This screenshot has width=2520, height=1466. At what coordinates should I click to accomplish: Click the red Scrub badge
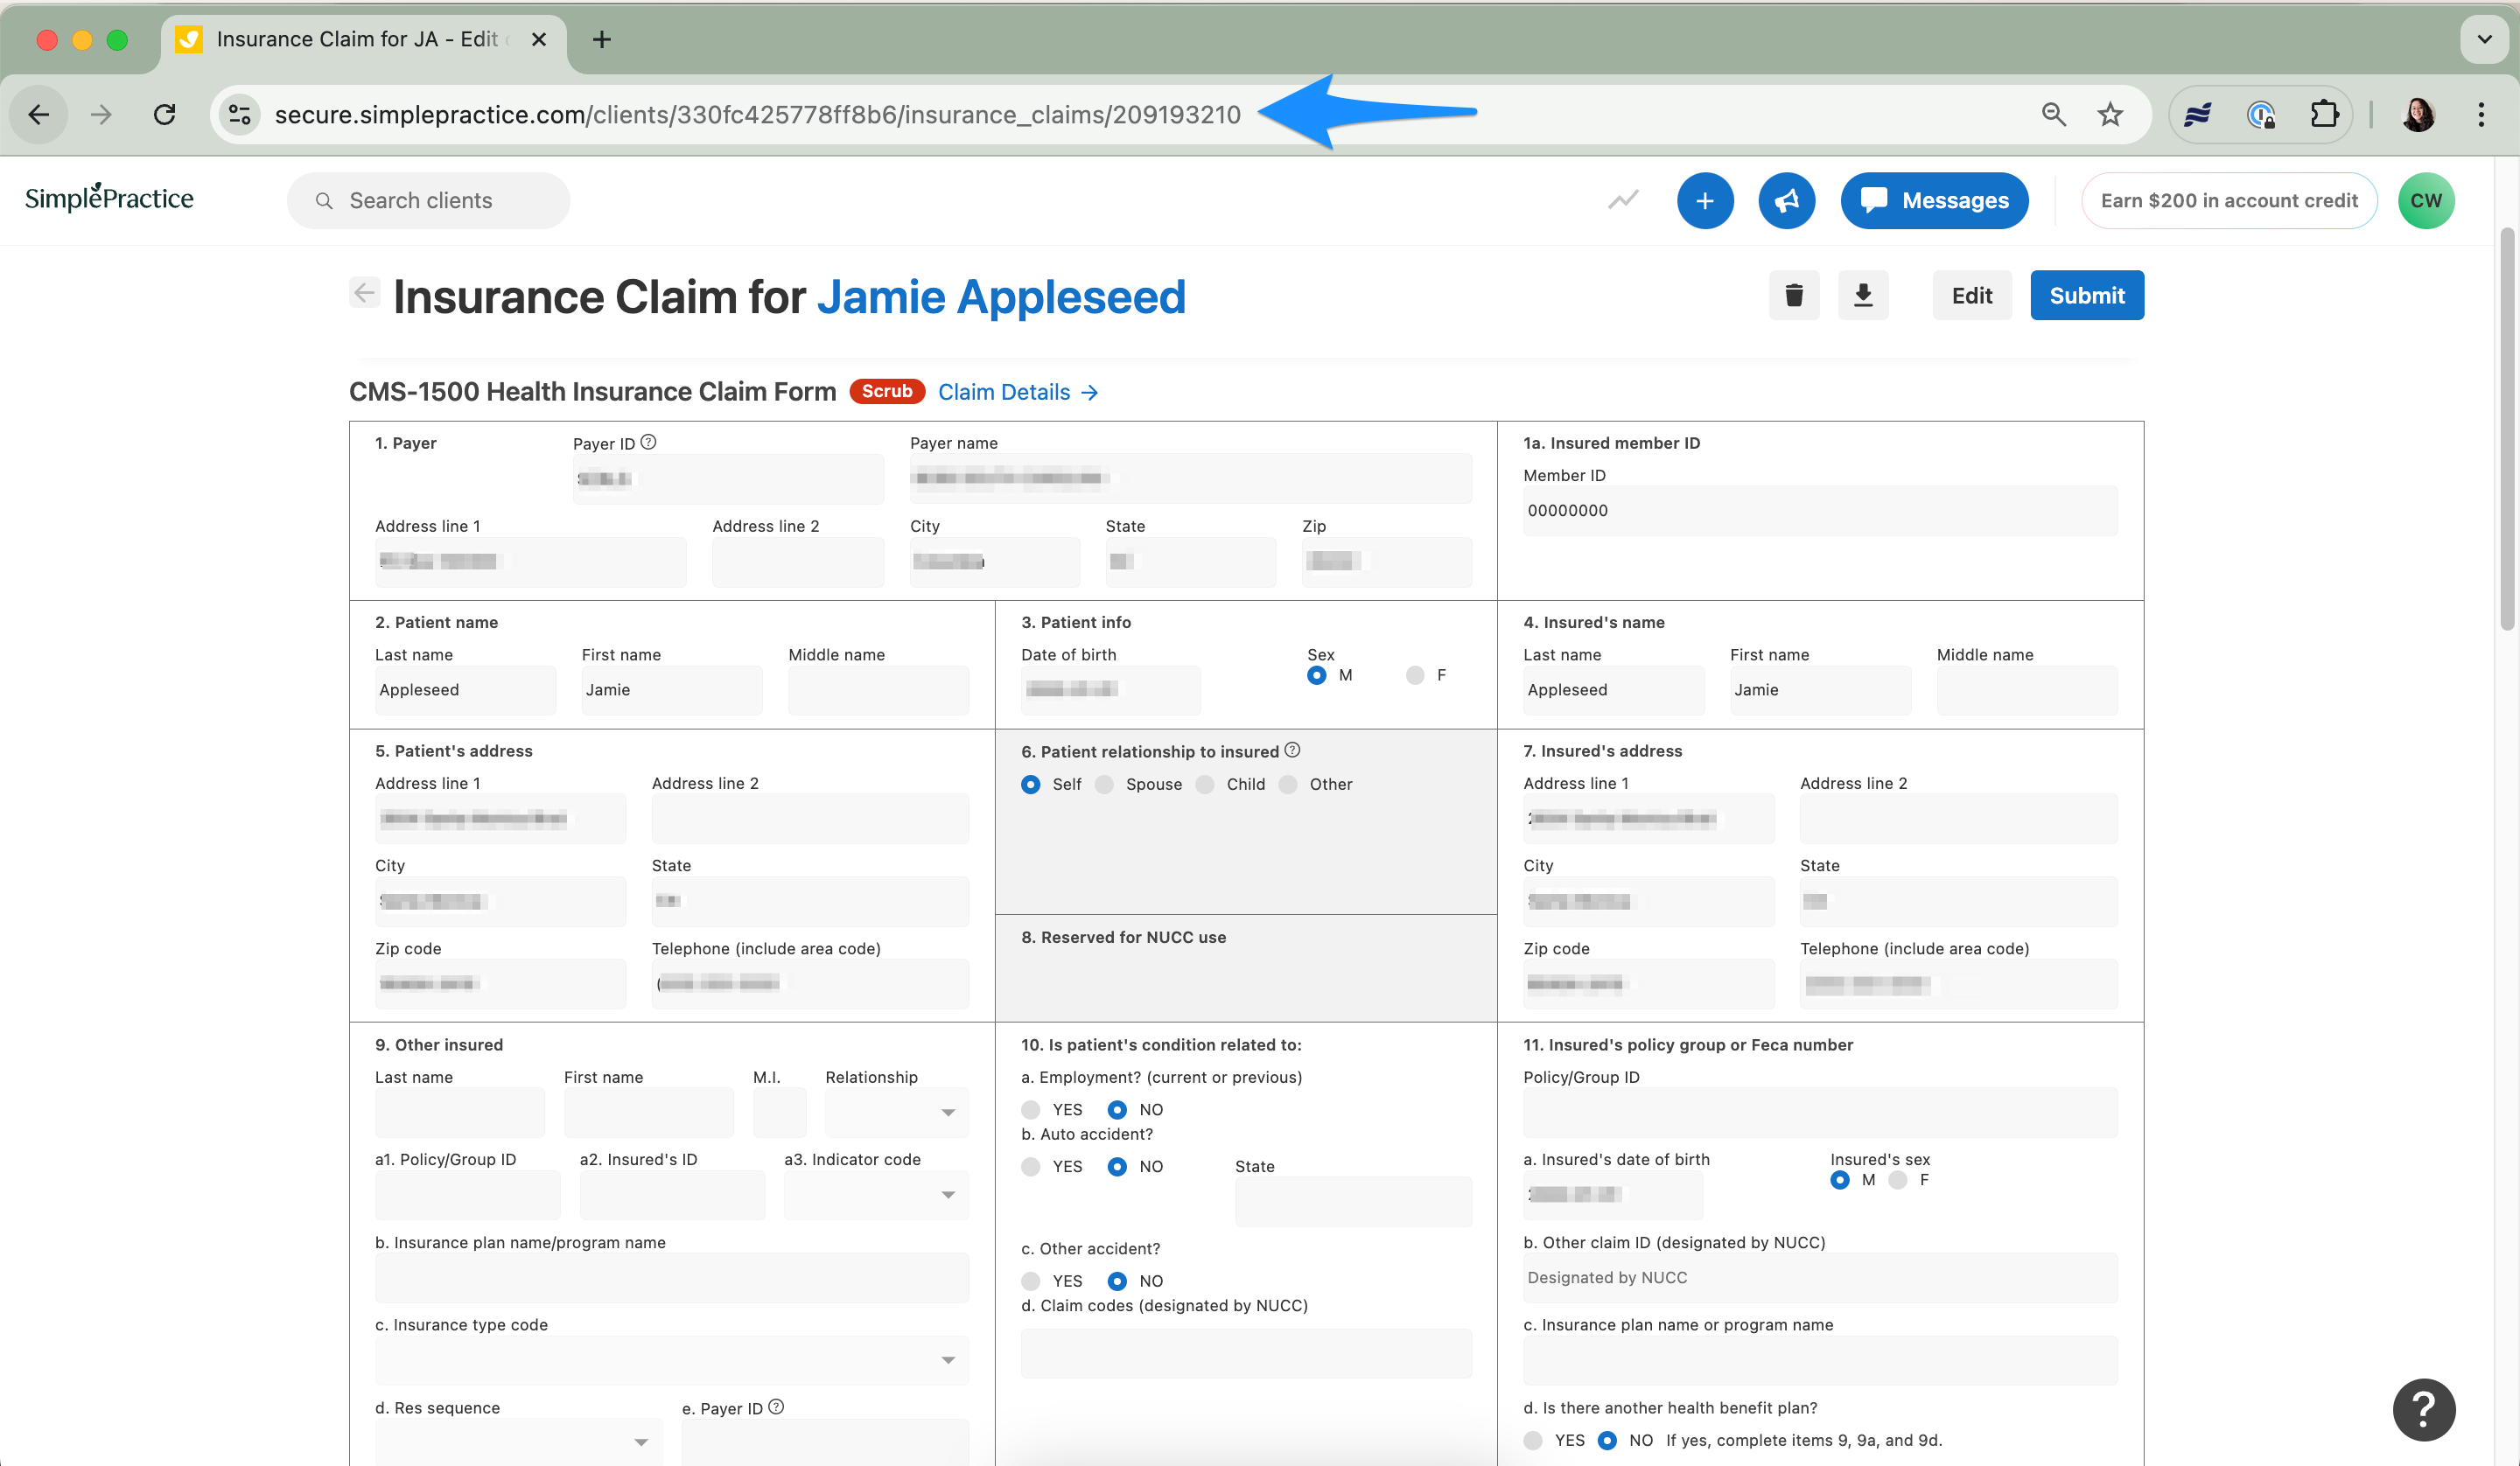pyautogui.click(x=887, y=391)
